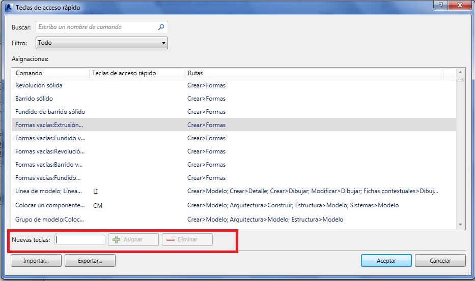Click the green plus Asignar icon
Viewport: 475px width, 281px height.
tap(116, 239)
